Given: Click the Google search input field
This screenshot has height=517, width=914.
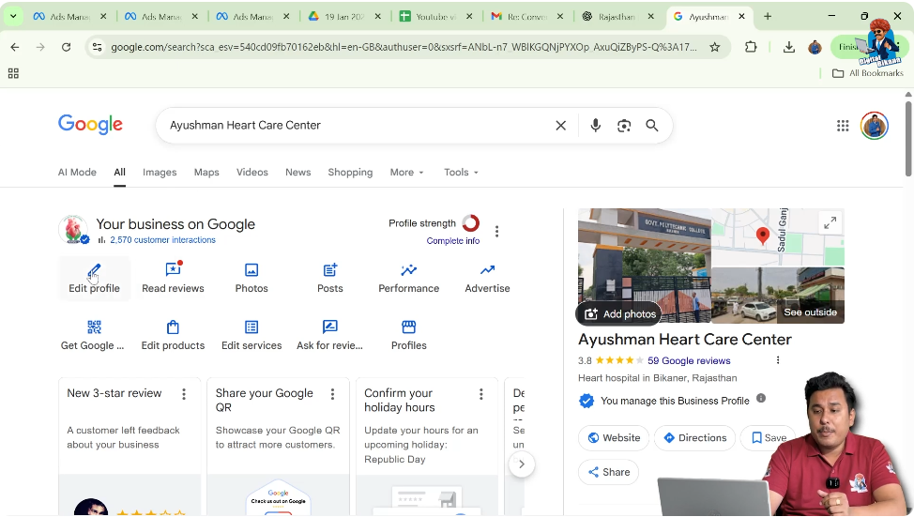Looking at the screenshot, I should [x=358, y=126].
